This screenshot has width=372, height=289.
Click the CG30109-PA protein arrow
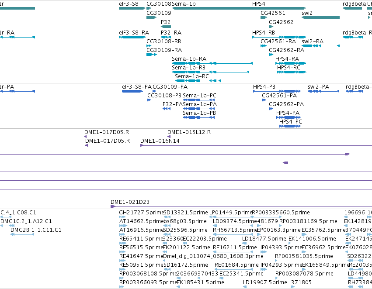(x=154, y=91)
